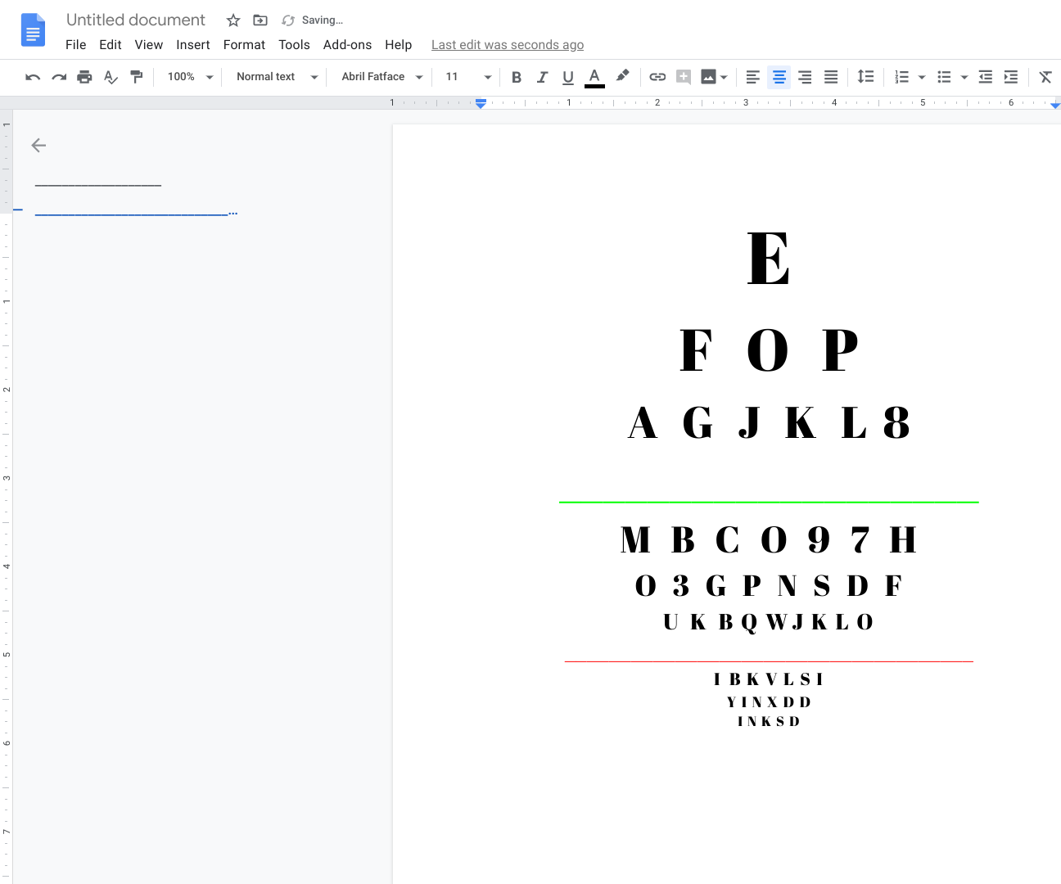Align text left
The height and width of the screenshot is (884, 1061).
[753, 77]
